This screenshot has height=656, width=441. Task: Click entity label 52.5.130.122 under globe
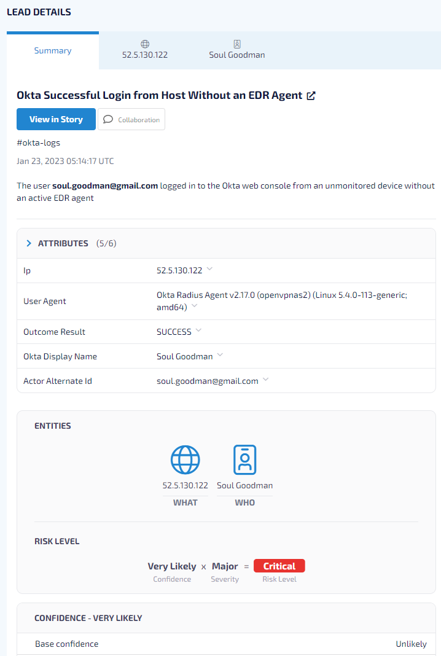click(x=185, y=485)
